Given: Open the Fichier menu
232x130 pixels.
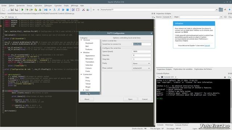Looking at the screenshot, I should pyautogui.click(x=4, y=6).
